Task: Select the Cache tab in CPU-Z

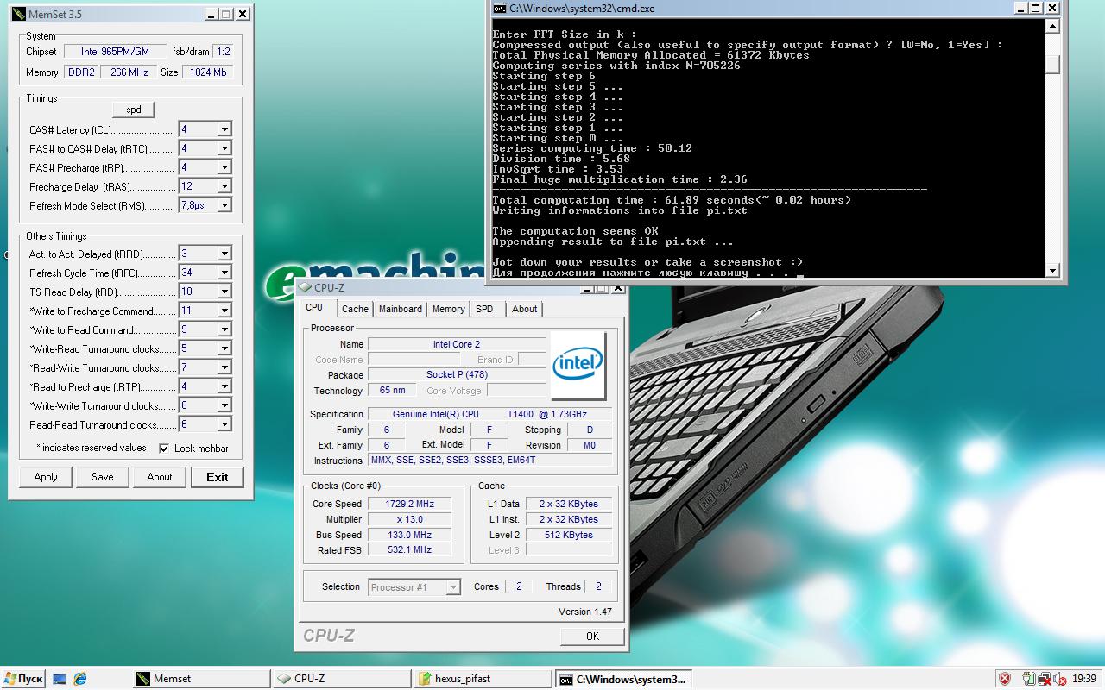Action: 355,309
